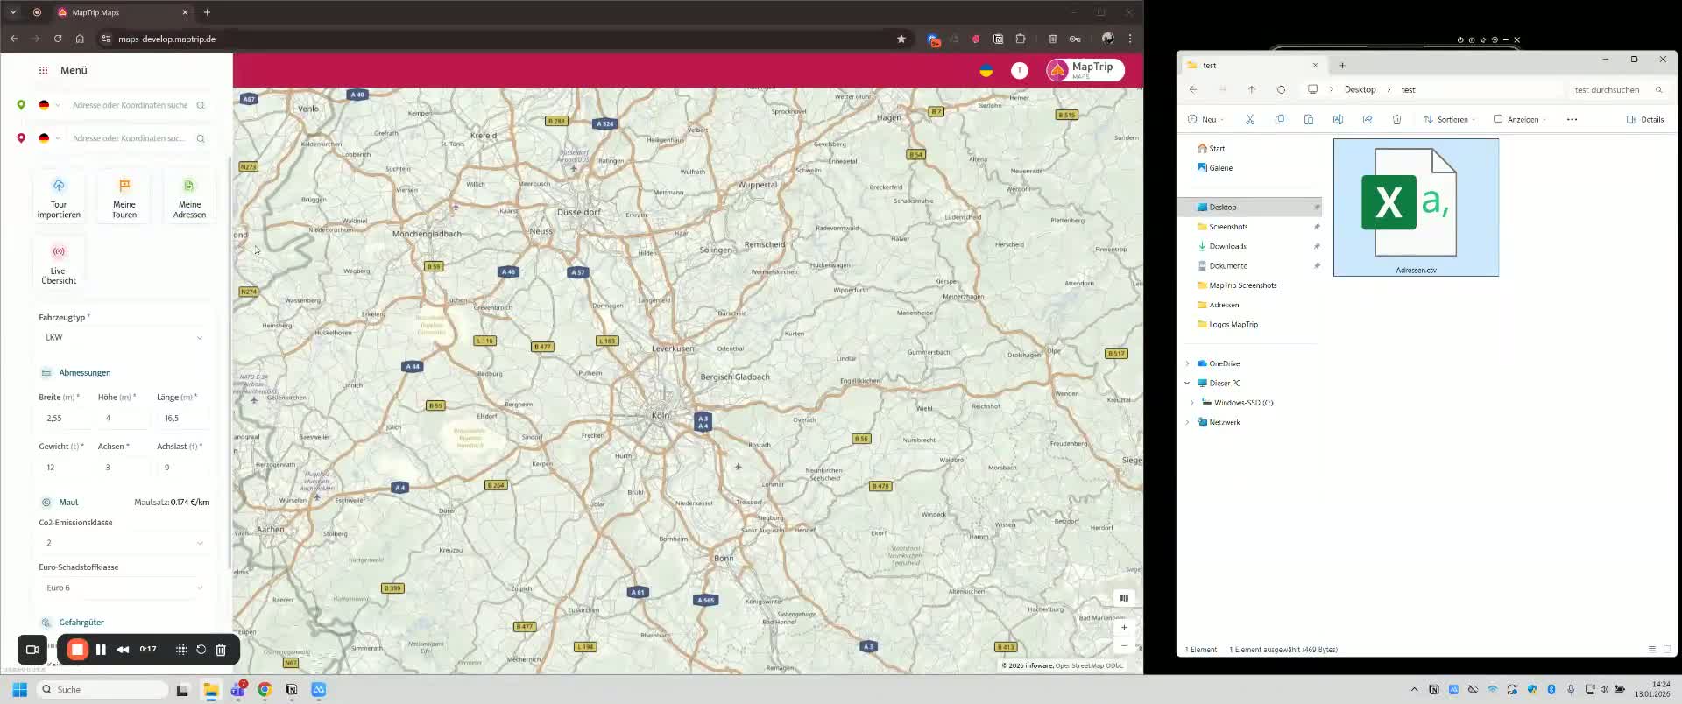
Task: Click the Neu button in Explorer
Action: tap(1205, 119)
